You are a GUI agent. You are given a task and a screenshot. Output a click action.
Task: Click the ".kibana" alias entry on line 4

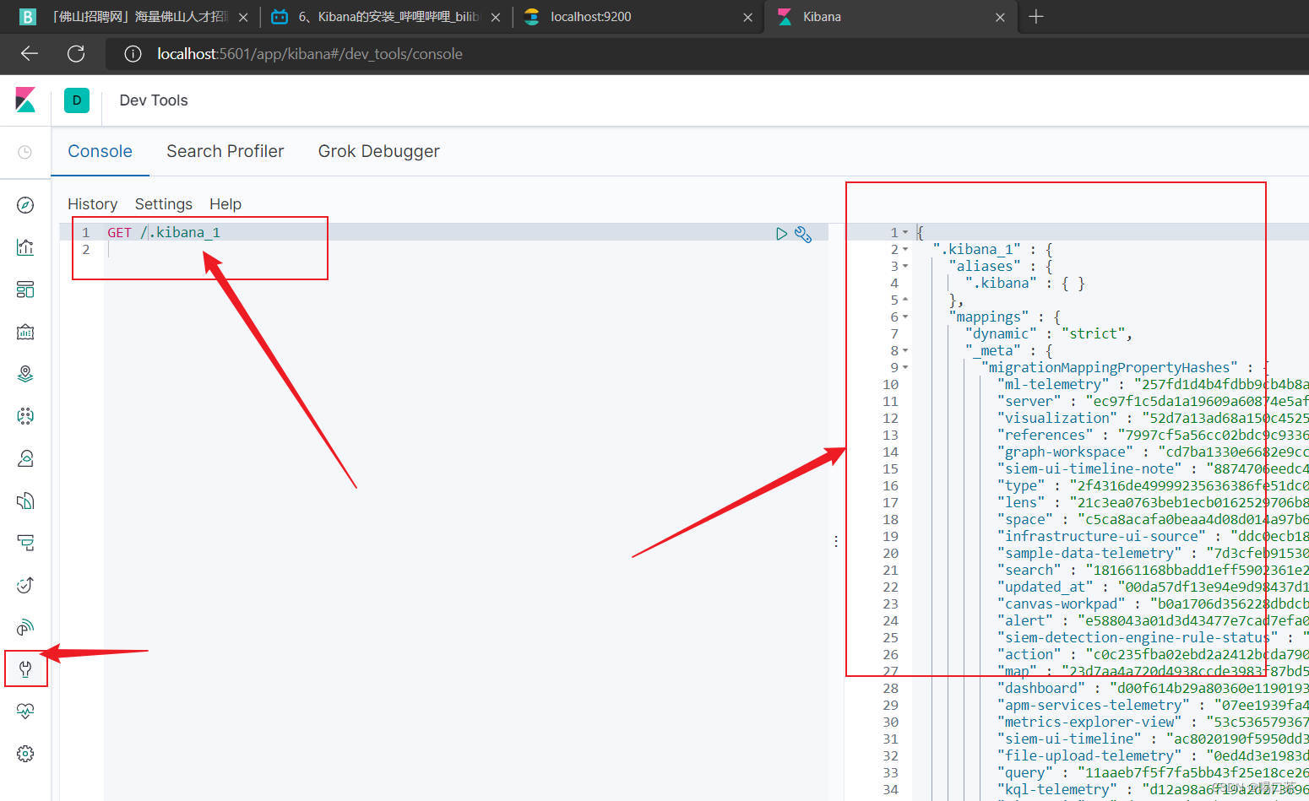coord(1024,283)
